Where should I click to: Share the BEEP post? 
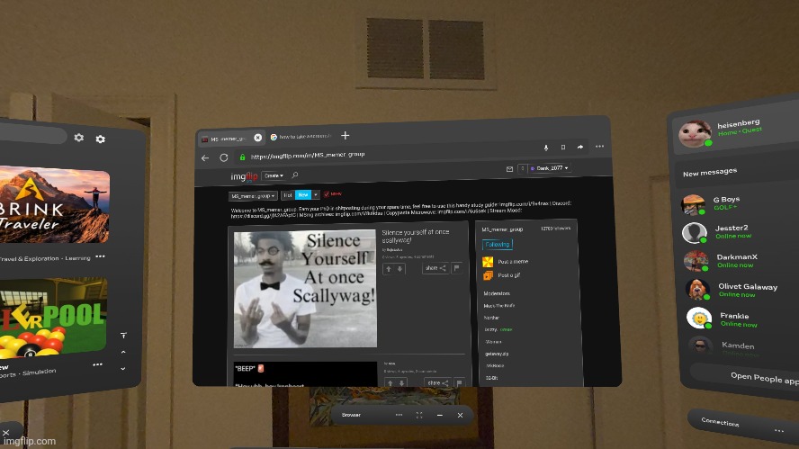pyautogui.click(x=437, y=382)
